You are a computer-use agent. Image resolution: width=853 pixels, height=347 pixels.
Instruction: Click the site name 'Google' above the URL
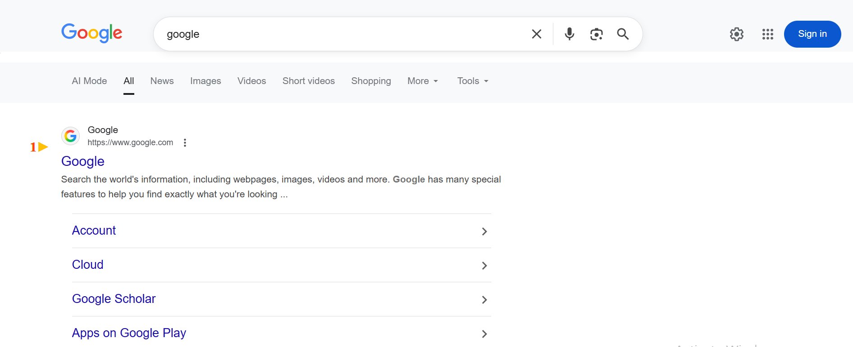(103, 130)
